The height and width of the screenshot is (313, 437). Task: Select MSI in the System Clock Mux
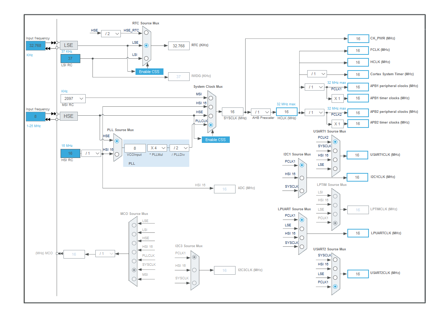pyautogui.click(x=210, y=97)
